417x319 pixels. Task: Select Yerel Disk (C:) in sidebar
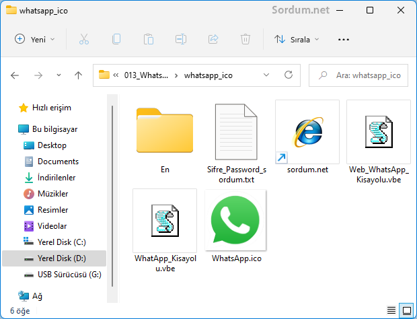tap(62, 242)
